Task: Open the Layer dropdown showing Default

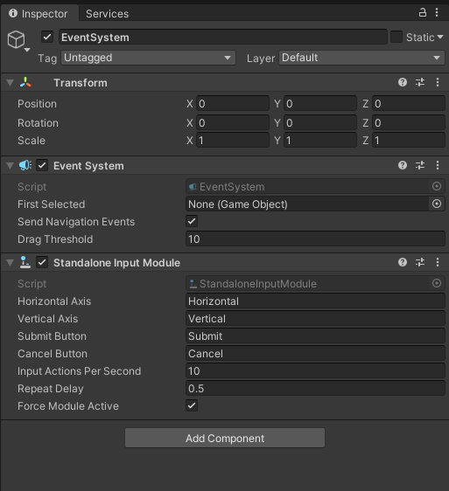Action: tap(361, 58)
